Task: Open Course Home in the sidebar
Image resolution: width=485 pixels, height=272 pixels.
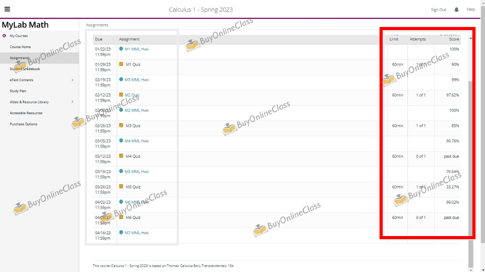Action: click(x=20, y=47)
